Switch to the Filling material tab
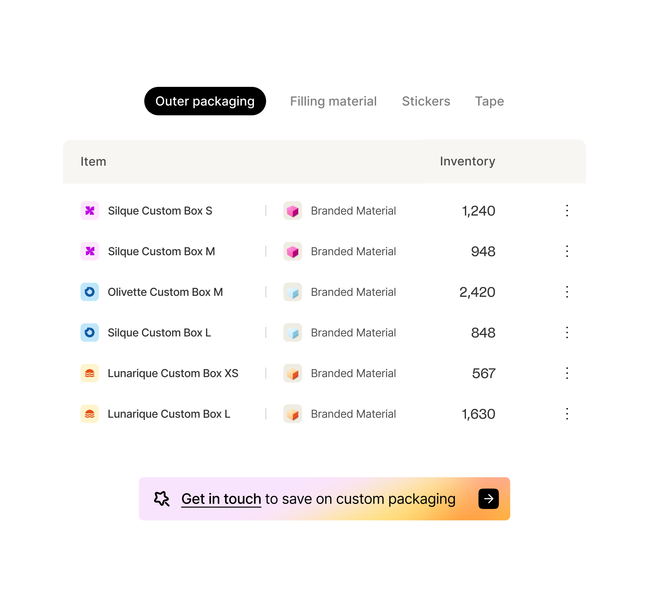Image resolution: width=649 pixels, height=614 pixels. point(333,101)
